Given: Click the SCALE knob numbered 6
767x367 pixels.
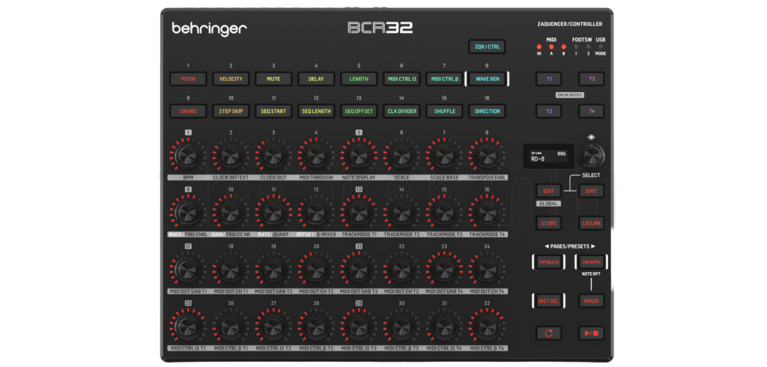Looking at the screenshot, I should tap(401, 155).
